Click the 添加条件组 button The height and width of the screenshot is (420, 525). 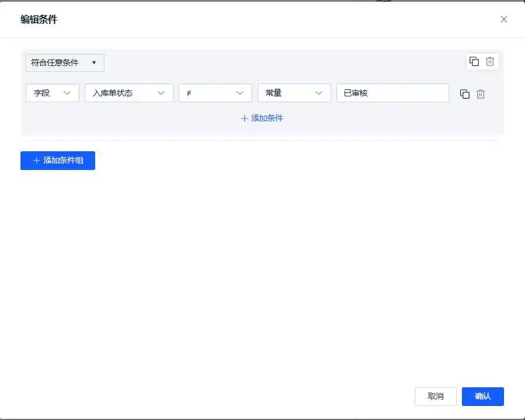click(57, 161)
